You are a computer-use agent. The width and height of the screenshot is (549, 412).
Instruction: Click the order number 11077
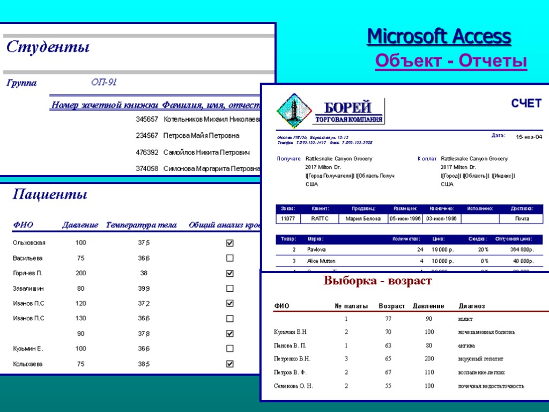point(288,219)
